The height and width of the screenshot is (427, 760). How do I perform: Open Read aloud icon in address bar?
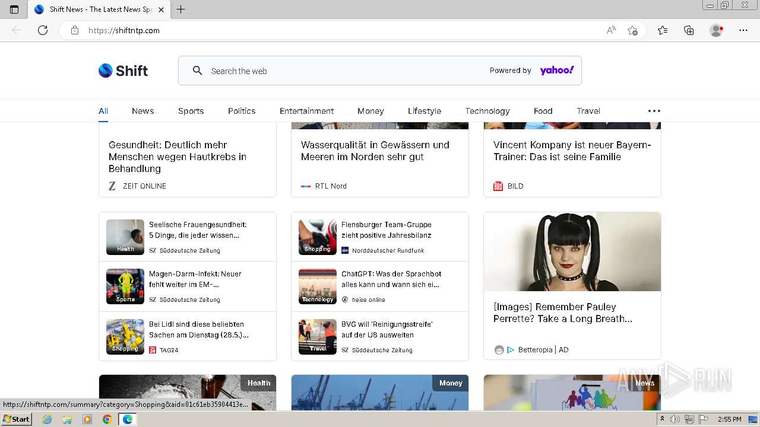point(611,30)
